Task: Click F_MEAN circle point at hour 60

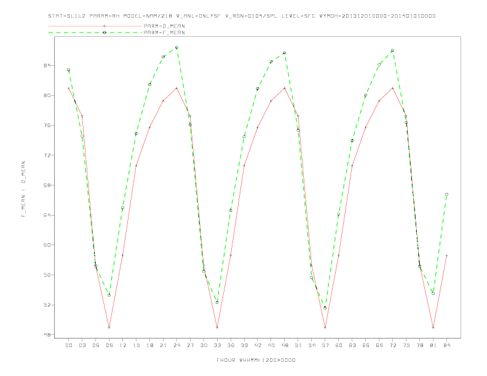Action: tap(339, 214)
